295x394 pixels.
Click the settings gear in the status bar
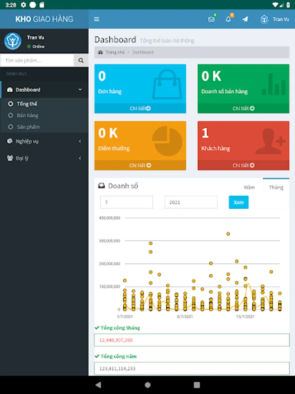[x=23, y=5]
